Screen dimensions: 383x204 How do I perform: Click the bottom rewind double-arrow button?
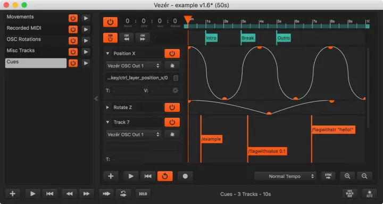click(x=69, y=194)
